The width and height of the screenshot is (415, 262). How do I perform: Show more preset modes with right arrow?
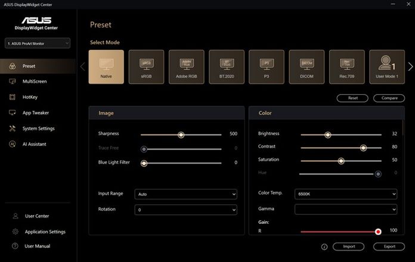coord(410,67)
